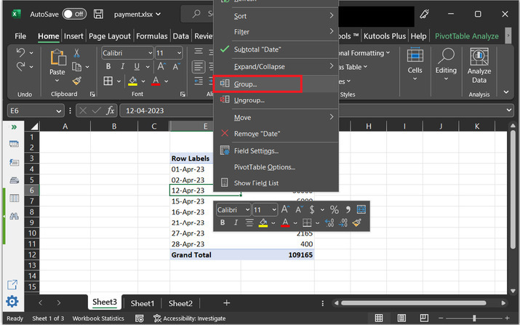
Task: Expand the left pane double arrows
Action: (14, 127)
